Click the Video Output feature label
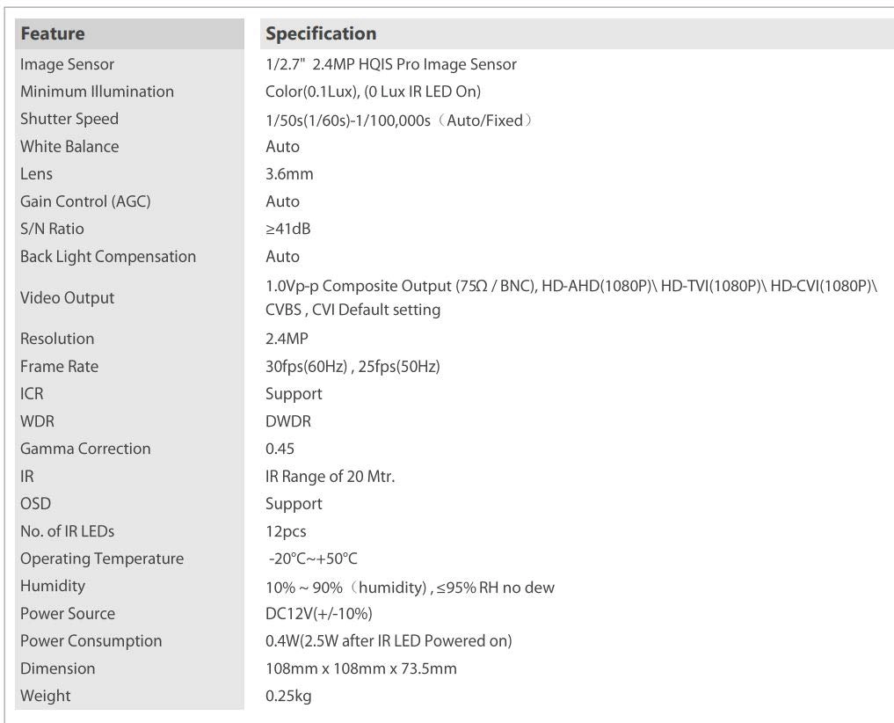The height and width of the screenshot is (723, 894). (67, 297)
